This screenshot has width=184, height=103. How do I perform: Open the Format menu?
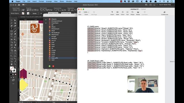coord(41,1)
